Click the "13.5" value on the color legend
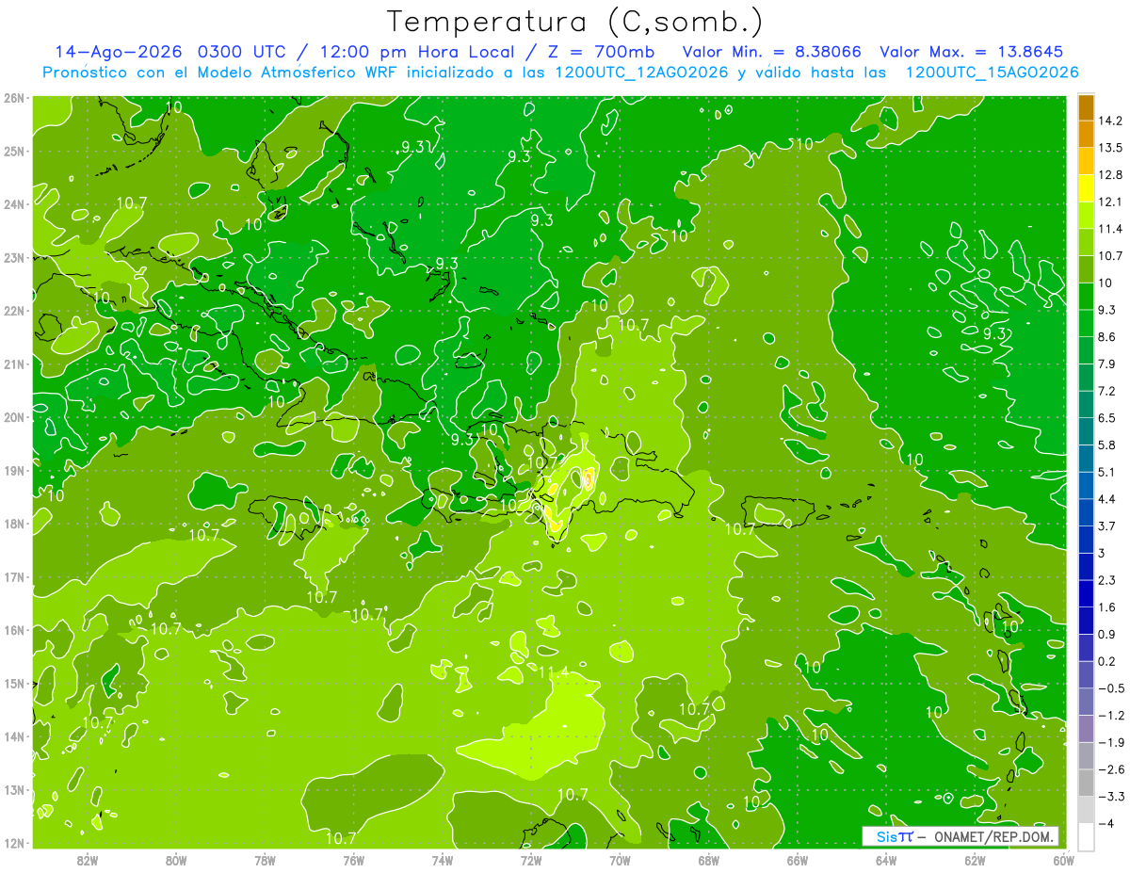Viewport: 1130px width, 873px height. 1111,148
